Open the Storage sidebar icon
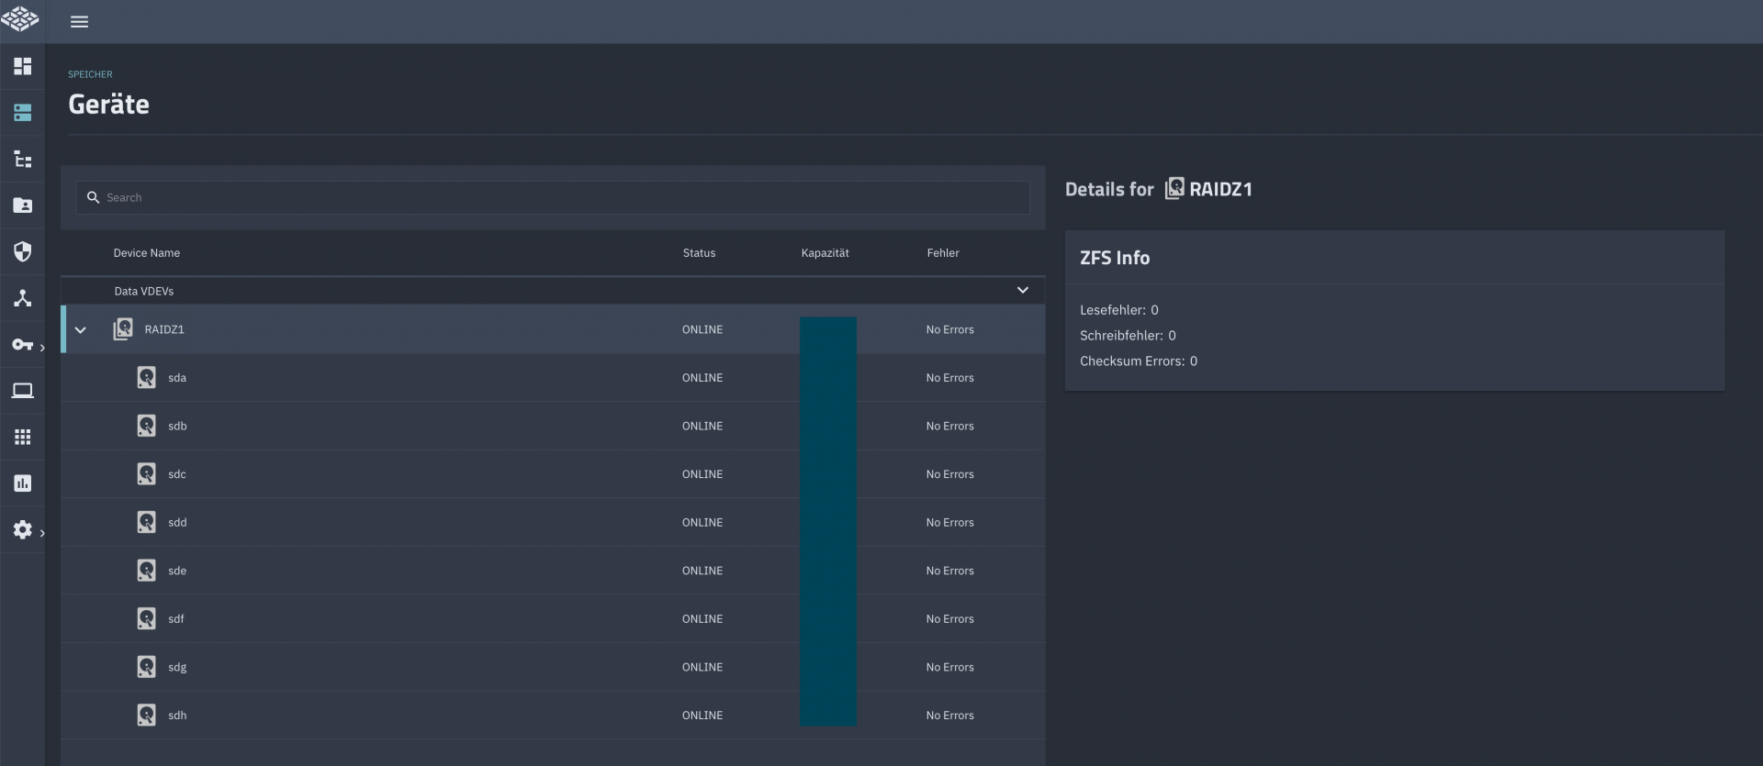Image resolution: width=1763 pixels, height=766 pixels. (x=23, y=113)
